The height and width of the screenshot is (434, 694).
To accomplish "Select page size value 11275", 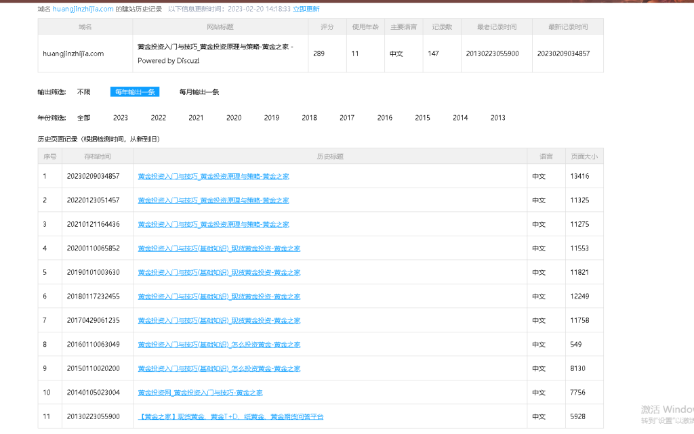I will pos(580,225).
